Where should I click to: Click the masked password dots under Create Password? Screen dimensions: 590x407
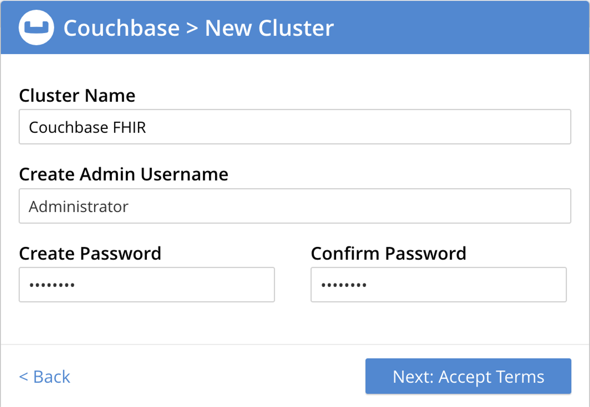coord(52,285)
